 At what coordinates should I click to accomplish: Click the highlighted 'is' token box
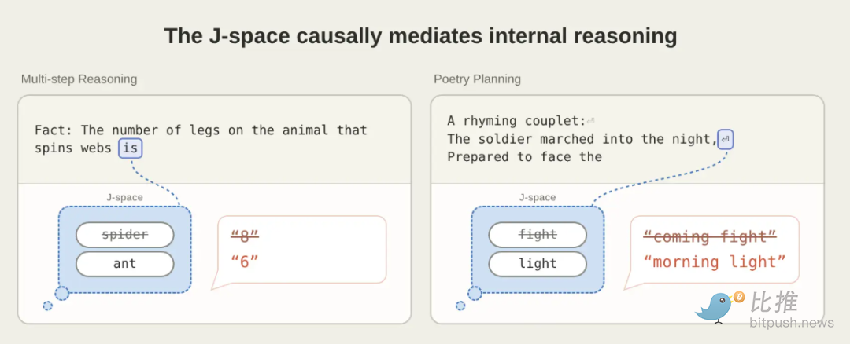point(130,148)
